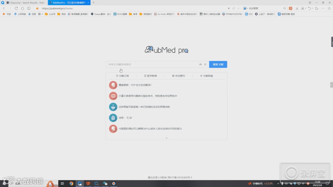
Task: Click the PubMed pro logo
Action: 167,50
